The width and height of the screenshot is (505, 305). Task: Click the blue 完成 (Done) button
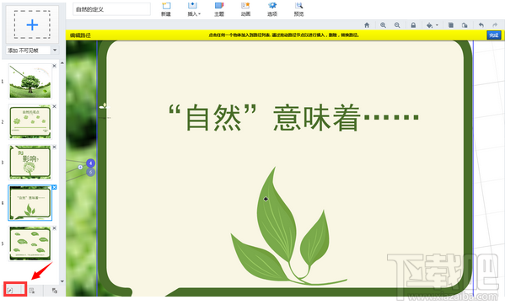pyautogui.click(x=494, y=35)
